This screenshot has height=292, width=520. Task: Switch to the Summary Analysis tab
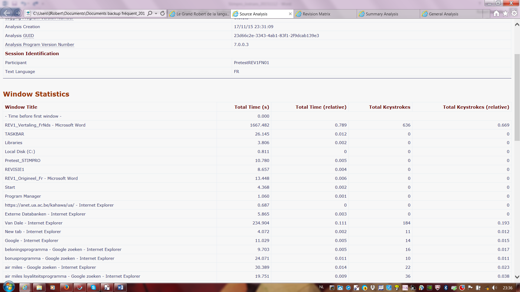[x=382, y=14]
